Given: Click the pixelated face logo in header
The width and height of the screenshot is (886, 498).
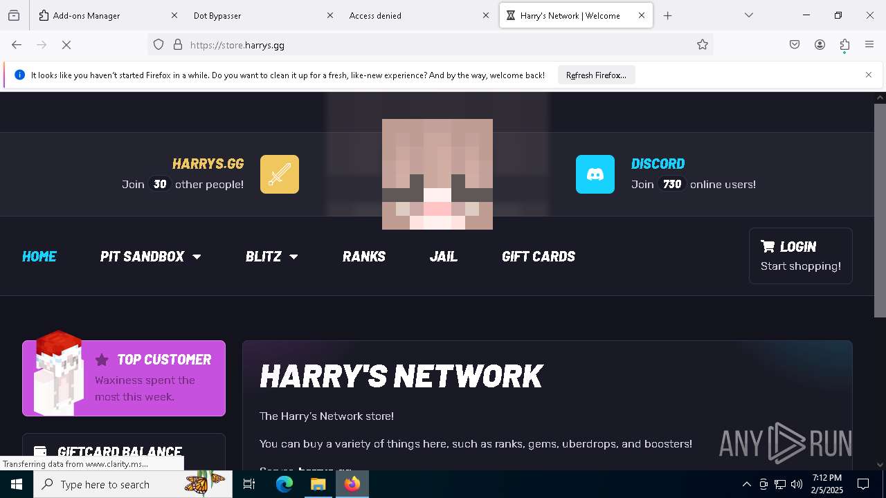Looking at the screenshot, I should [437, 174].
